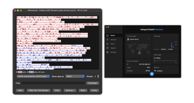Viewport: 194px width, 103px height.
Task: Click the Find text input field
Action: pos(53,83)
